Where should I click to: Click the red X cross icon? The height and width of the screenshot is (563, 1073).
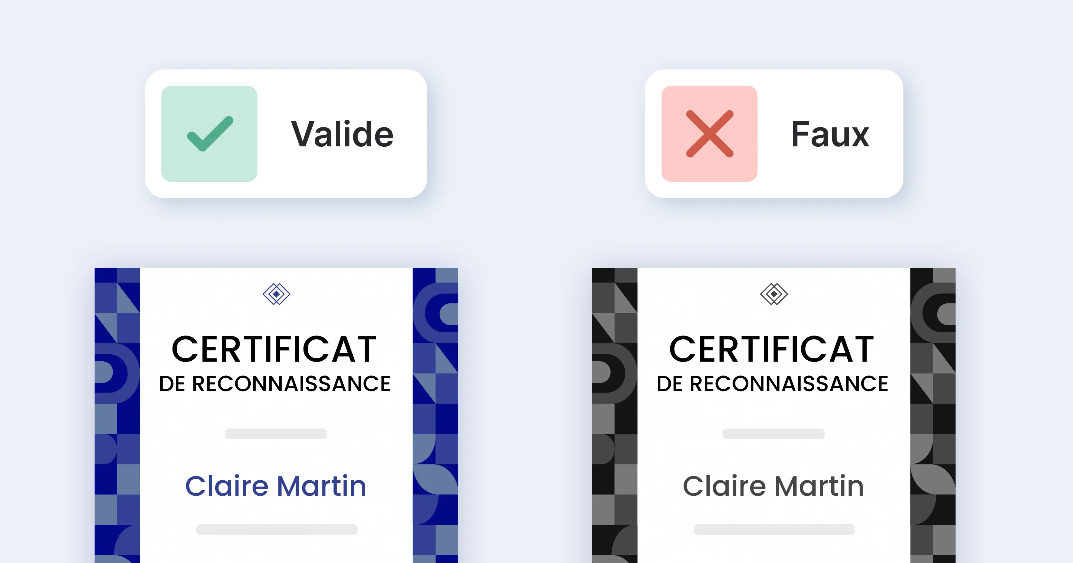coord(709,134)
